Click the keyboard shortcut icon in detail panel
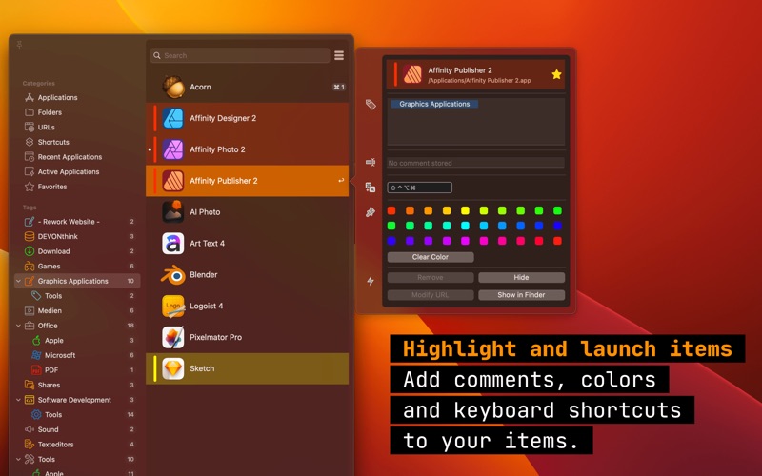This screenshot has width=762, height=476. pyautogui.click(x=371, y=188)
